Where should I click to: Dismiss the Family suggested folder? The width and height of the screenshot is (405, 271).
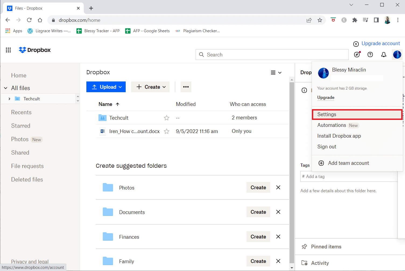pyautogui.click(x=278, y=261)
